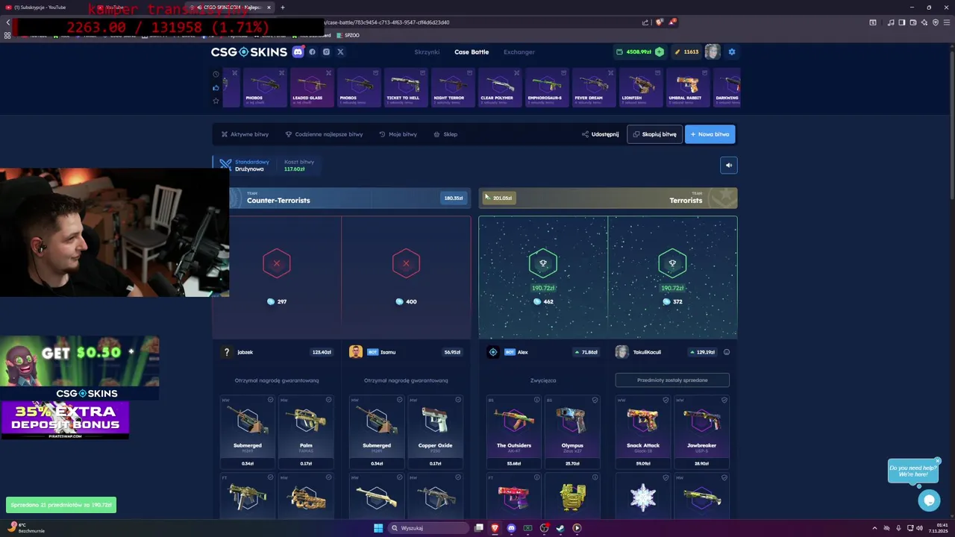This screenshot has height=537, width=955.
Task: Open the Discord link icon
Action: coord(298,51)
